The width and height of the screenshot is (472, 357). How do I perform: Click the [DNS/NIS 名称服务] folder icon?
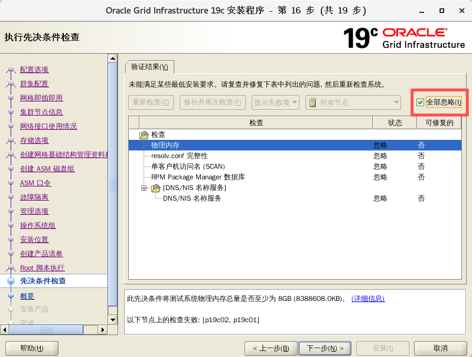156,188
